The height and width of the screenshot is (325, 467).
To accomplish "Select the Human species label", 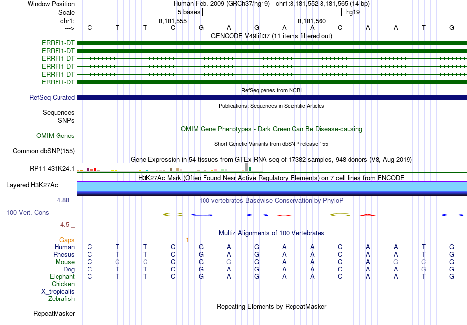I will coord(64,247).
